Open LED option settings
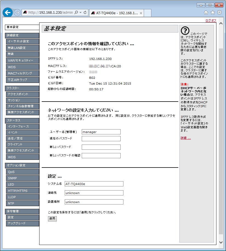The image size is (226, 251). [22, 184]
